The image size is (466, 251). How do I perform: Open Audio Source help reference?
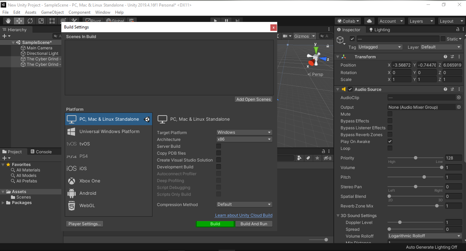pos(445,89)
